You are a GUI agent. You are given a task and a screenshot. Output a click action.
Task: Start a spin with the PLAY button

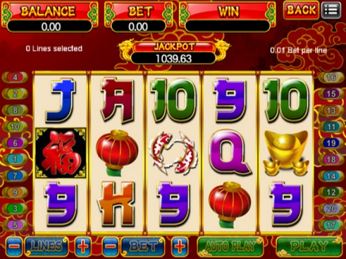click(309, 247)
